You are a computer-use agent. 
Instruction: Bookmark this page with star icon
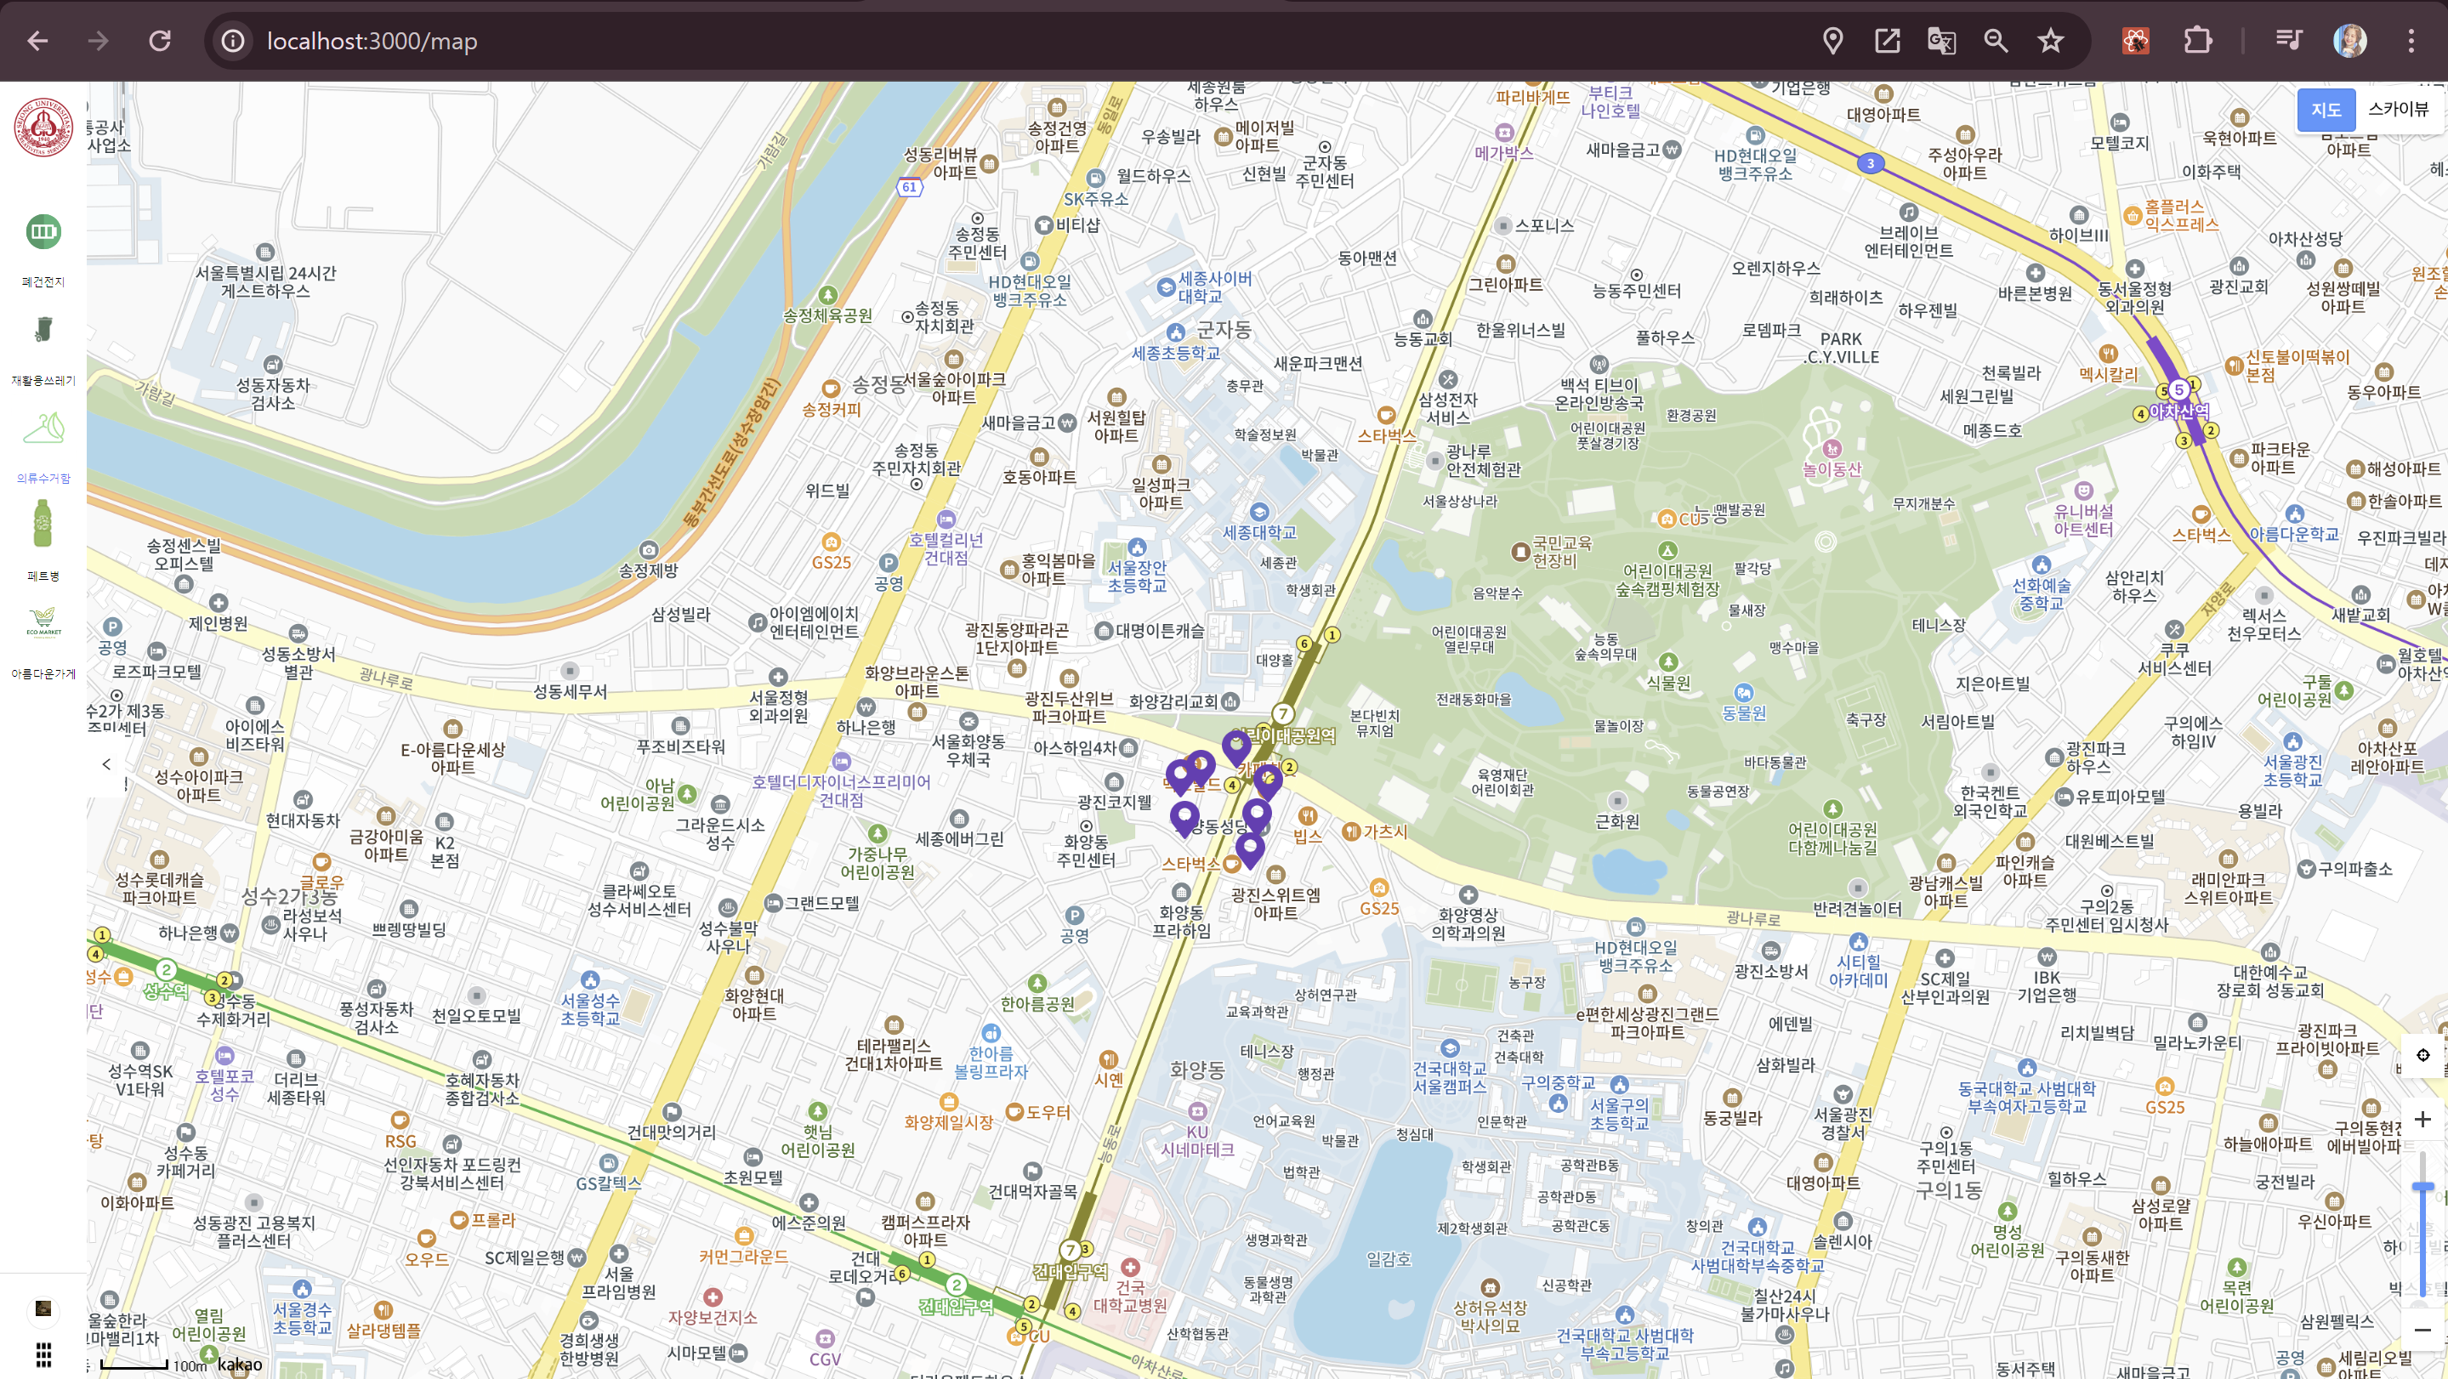click(2050, 41)
